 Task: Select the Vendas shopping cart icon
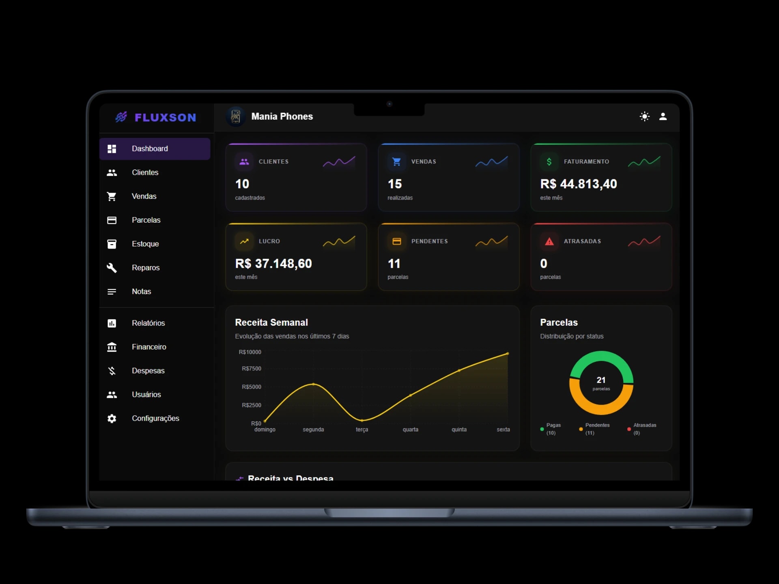(112, 196)
